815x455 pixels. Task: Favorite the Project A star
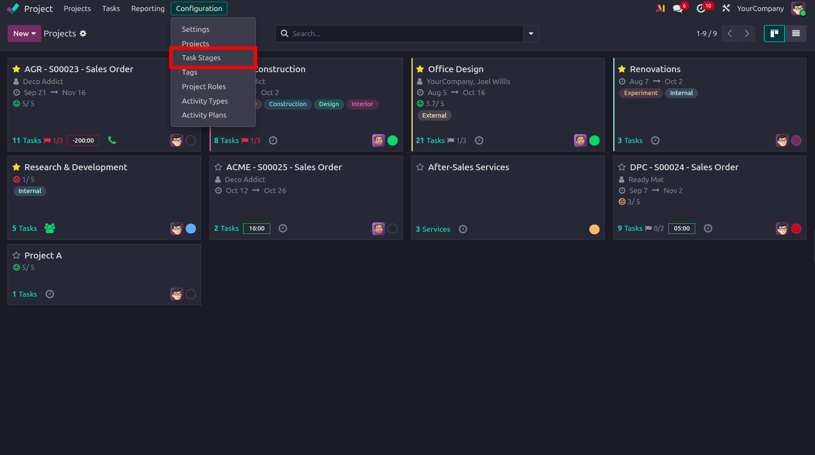point(17,256)
